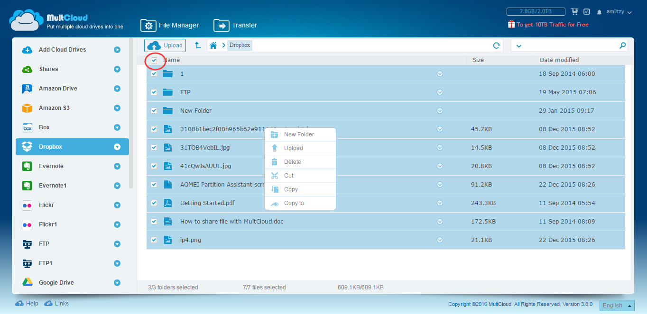The width and height of the screenshot is (647, 314).
Task: Expand the Amazon Drive sidebar dropdown arrow
Action: (x=117, y=89)
